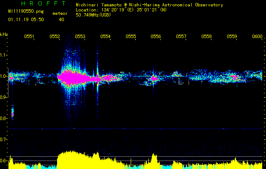Click the 53.749MHz(USB) frequency text
The image size is (266, 169).
[93, 15]
